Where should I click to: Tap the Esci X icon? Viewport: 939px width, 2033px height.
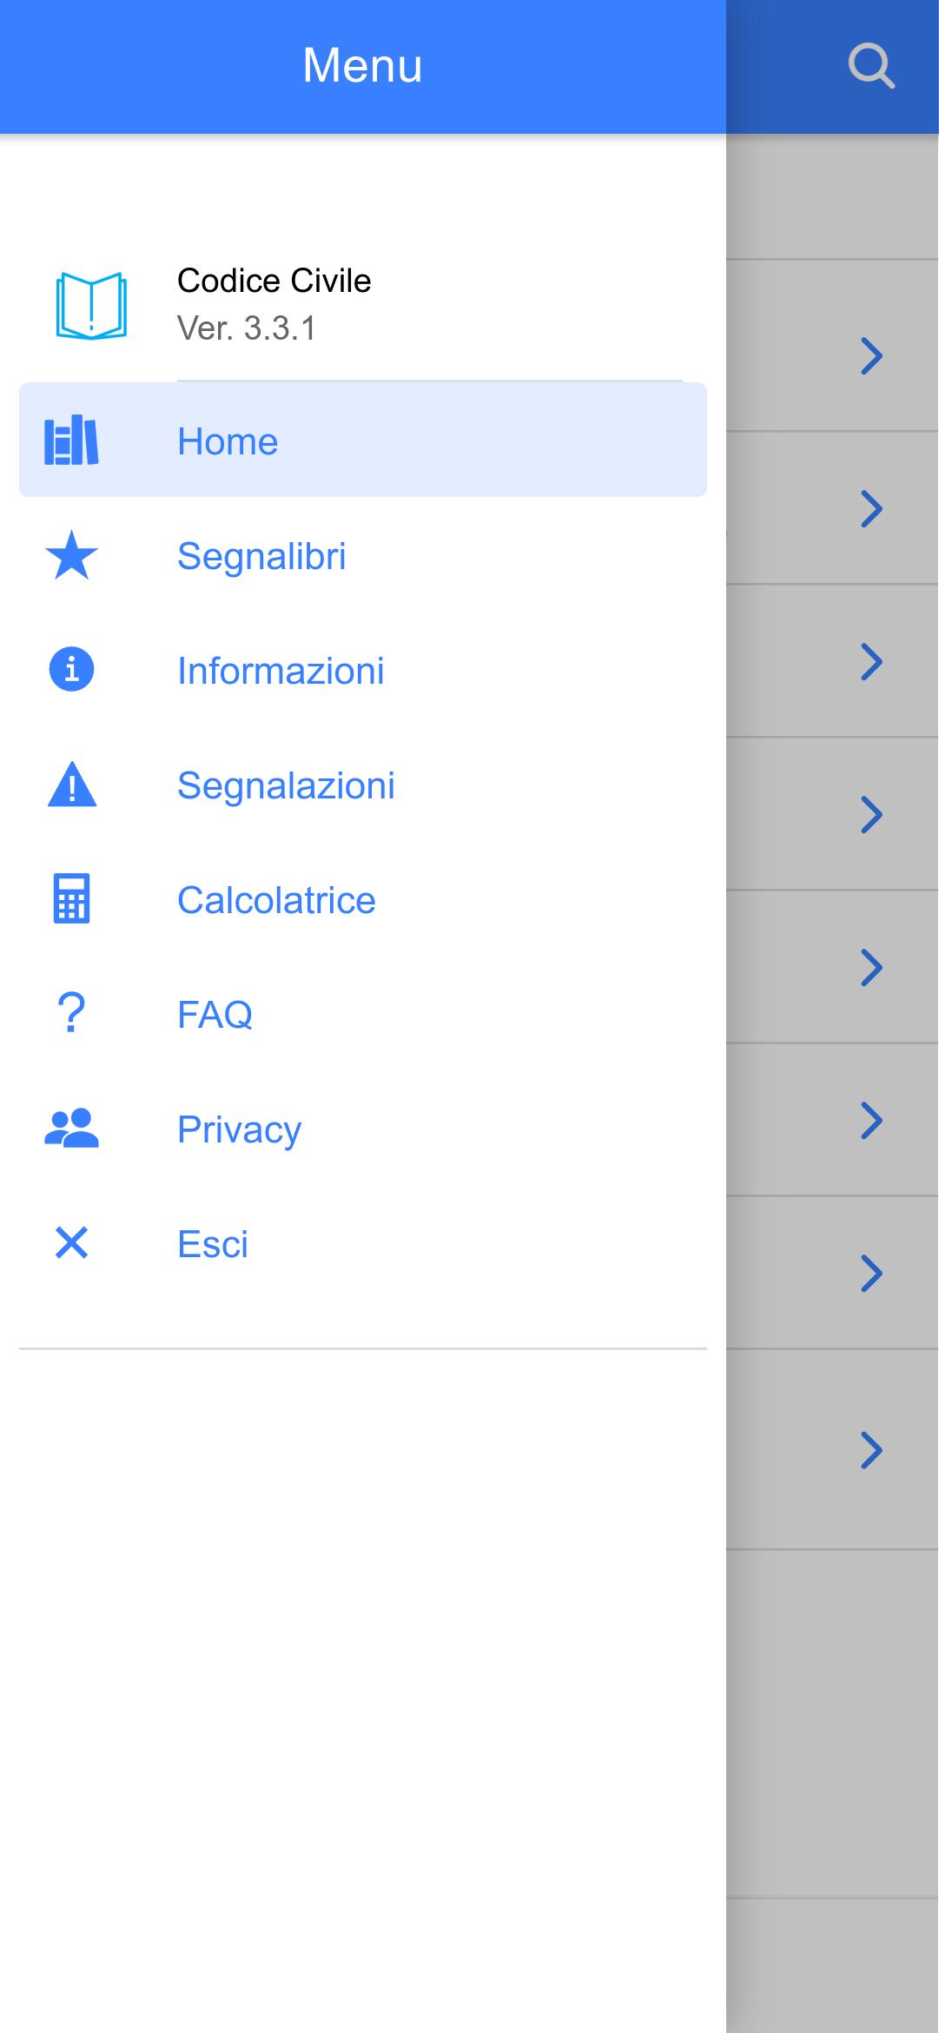pyautogui.click(x=71, y=1243)
